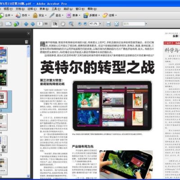Click the fit page full-screen icon

pyautogui.click(x=117, y=24)
